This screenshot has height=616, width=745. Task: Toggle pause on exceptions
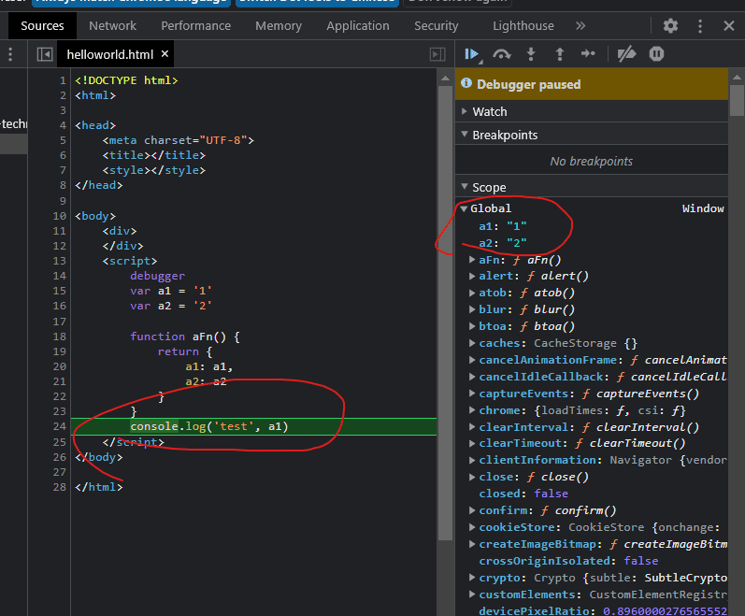click(656, 55)
